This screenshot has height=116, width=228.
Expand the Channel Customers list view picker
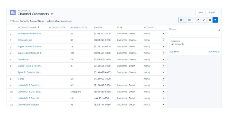click(52, 14)
